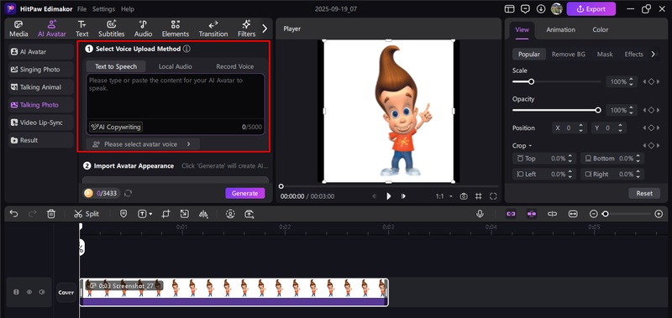This screenshot has width=672, height=318.
Task: Toggle the second purple snapping button
Action: [x=532, y=214]
